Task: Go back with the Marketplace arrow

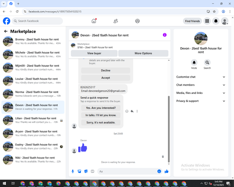Action: coord(6,31)
